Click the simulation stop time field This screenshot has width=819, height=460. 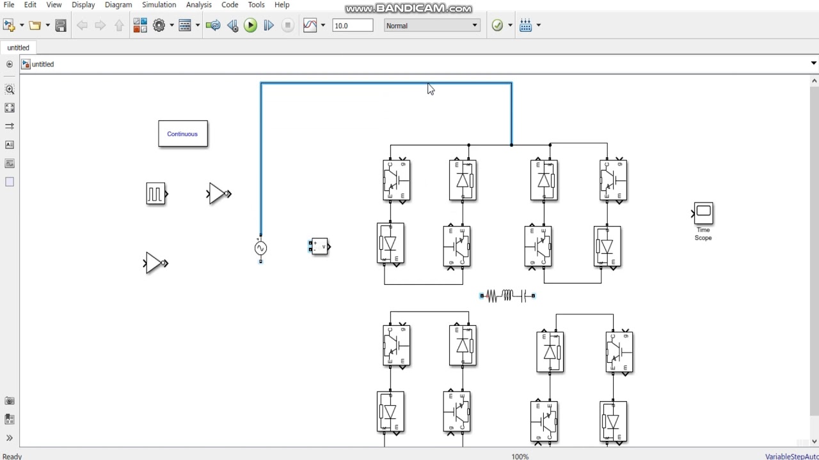[x=353, y=26]
